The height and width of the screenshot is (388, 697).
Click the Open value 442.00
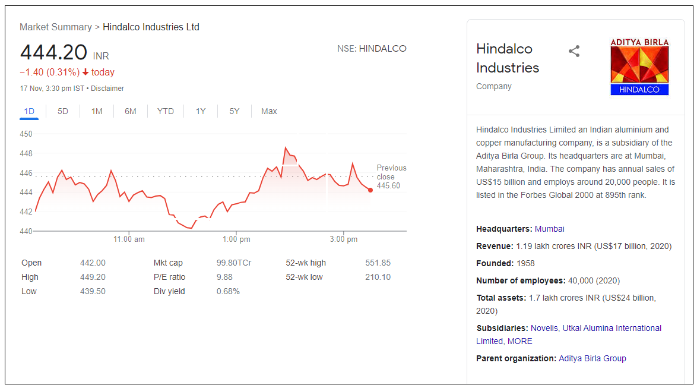click(x=93, y=263)
